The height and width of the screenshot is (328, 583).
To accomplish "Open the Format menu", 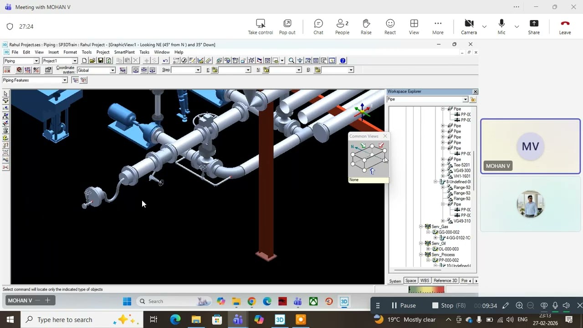I will click(x=70, y=52).
